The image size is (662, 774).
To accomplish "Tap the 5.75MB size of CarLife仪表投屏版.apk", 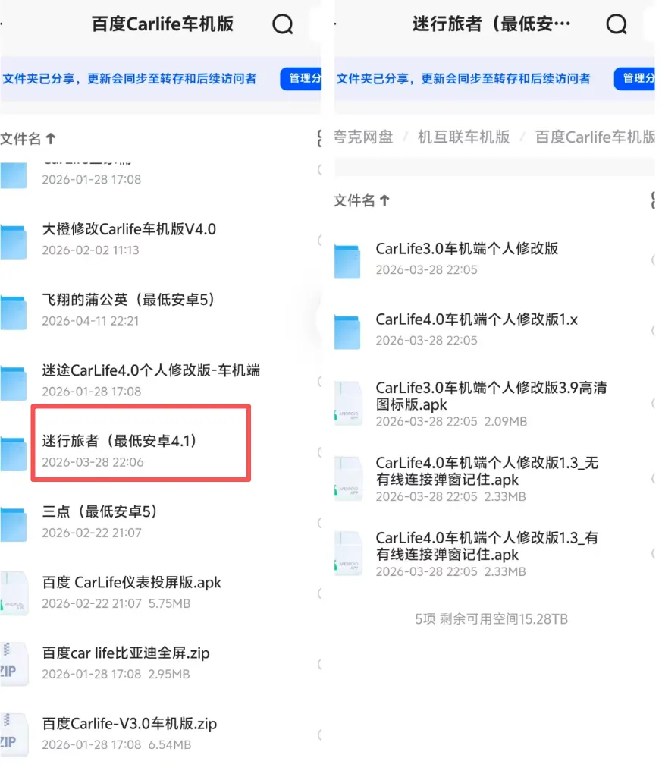I will coord(169,603).
